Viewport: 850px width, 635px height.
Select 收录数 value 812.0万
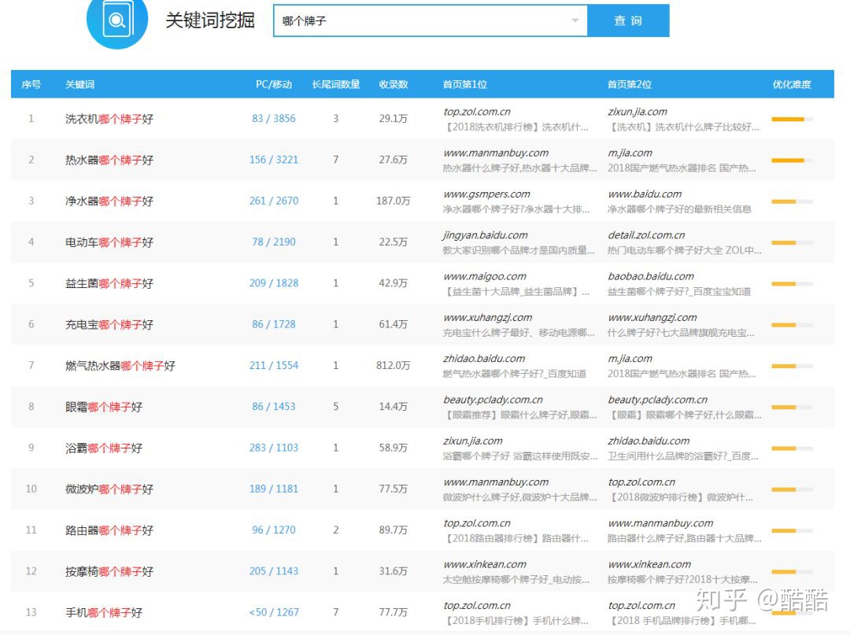click(394, 366)
